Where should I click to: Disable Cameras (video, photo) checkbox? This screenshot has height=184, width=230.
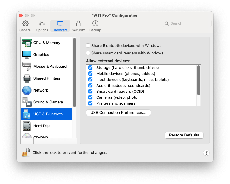tap(90, 97)
